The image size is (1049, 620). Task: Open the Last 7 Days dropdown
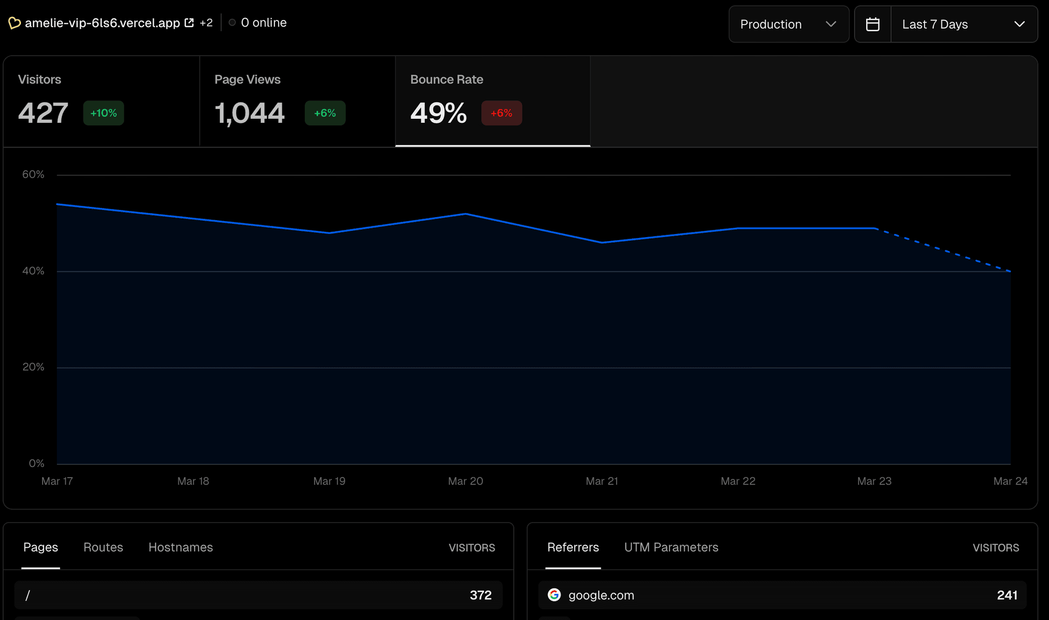pyautogui.click(x=963, y=24)
